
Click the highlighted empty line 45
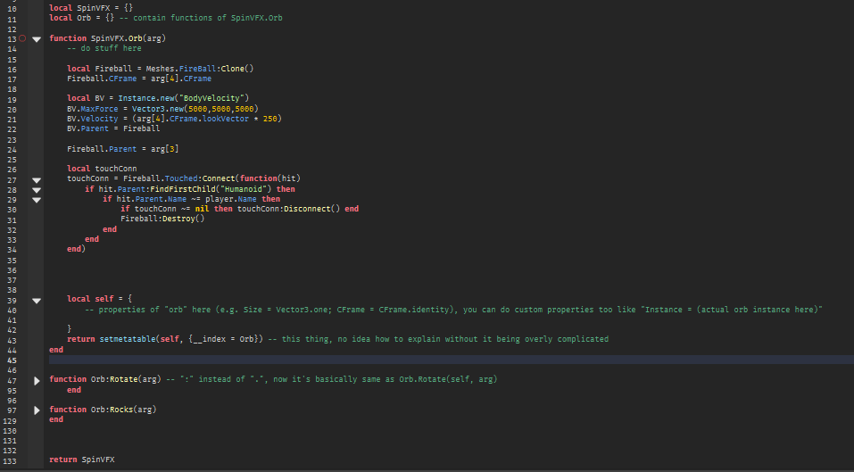[x=451, y=360]
